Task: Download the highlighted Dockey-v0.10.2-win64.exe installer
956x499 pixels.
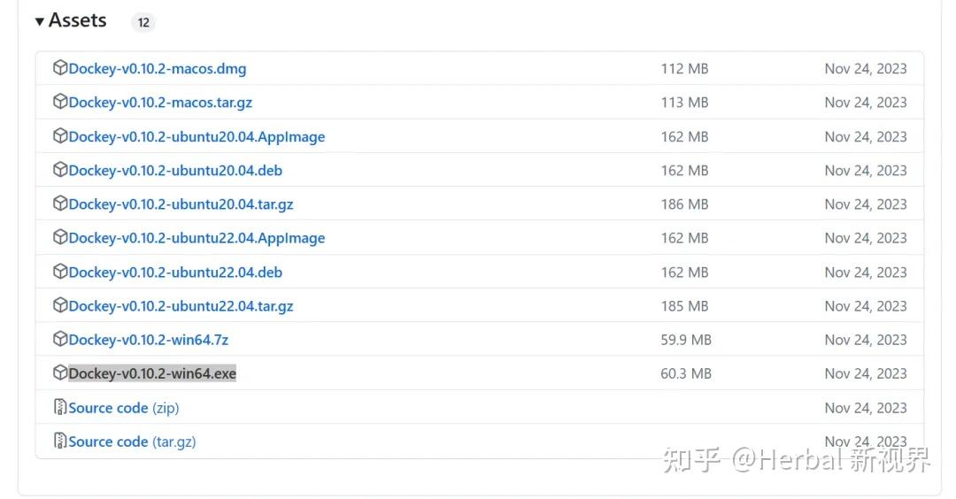Action: (x=152, y=373)
